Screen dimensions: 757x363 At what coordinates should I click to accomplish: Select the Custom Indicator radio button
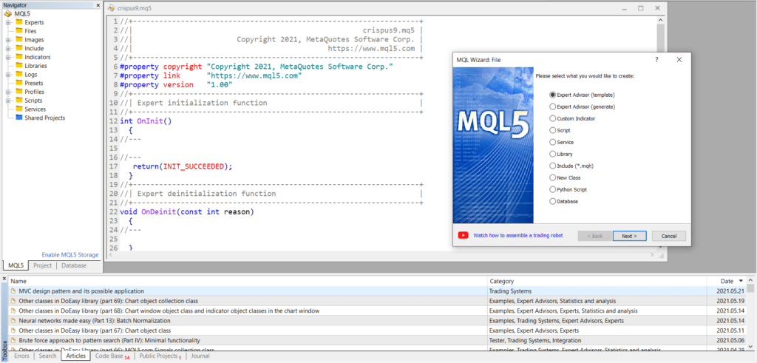(x=552, y=118)
